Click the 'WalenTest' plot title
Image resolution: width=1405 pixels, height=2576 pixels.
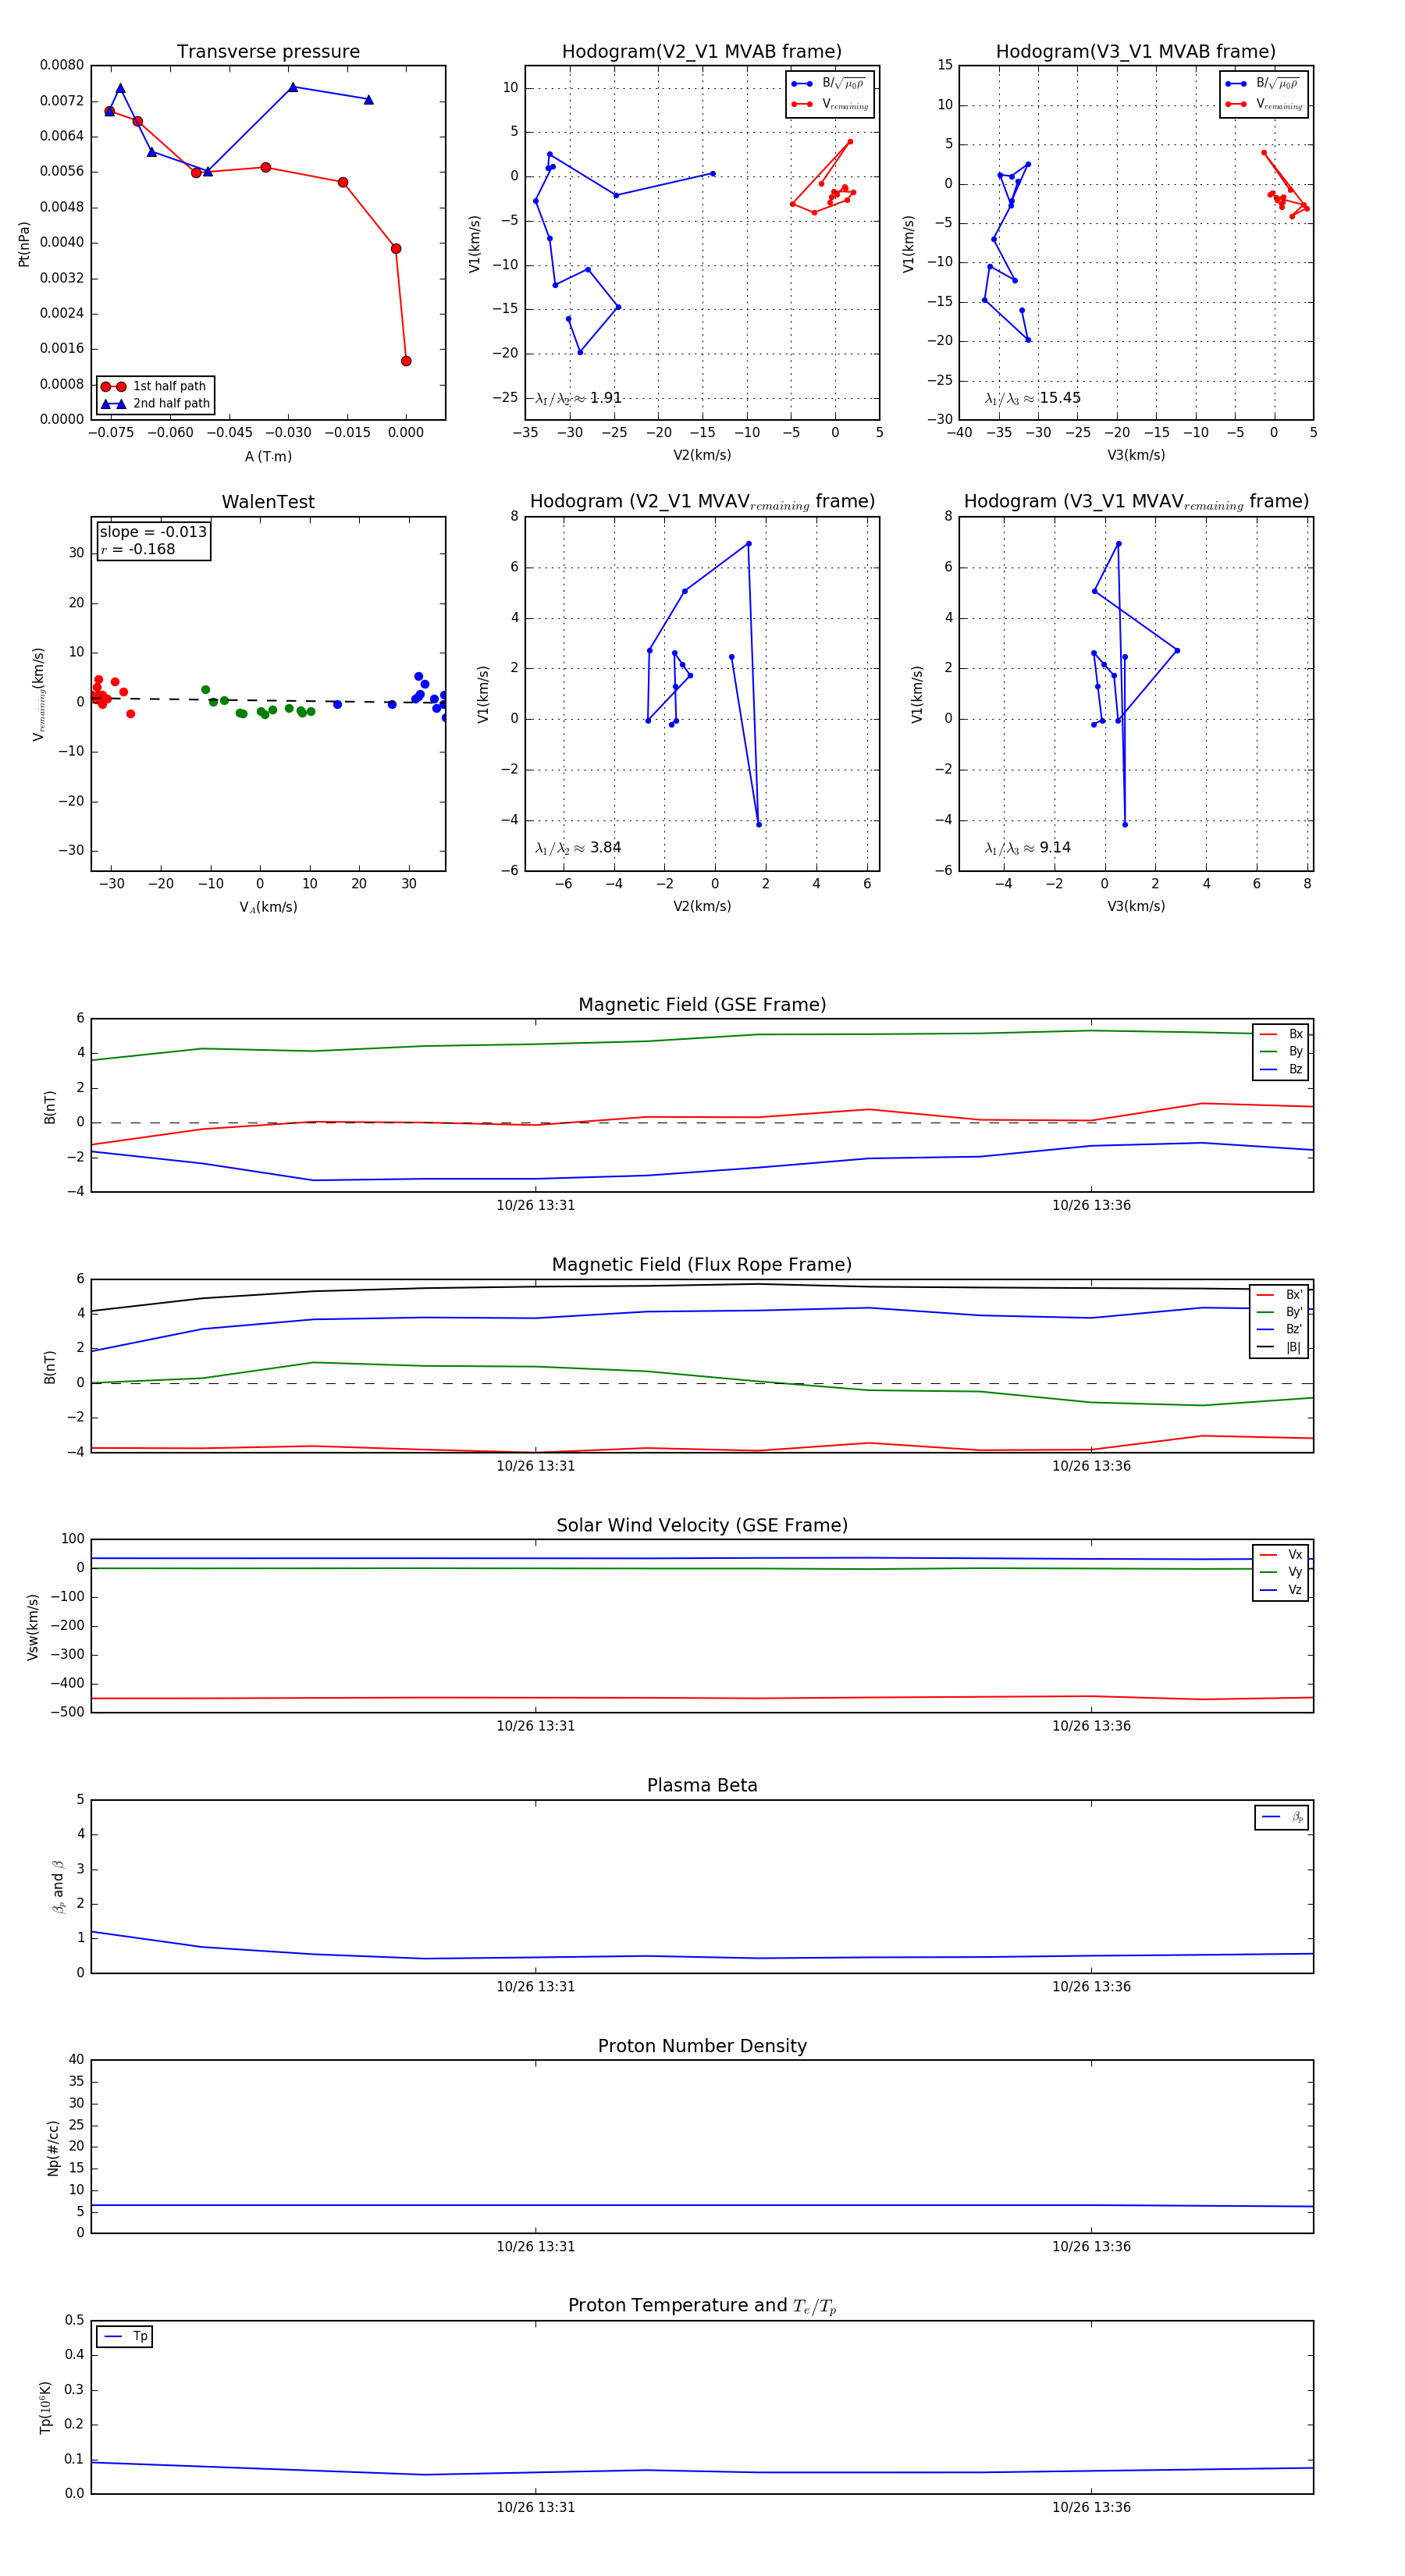268,502
